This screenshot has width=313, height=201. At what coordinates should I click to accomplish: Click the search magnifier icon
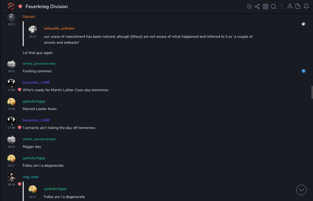(274, 6)
